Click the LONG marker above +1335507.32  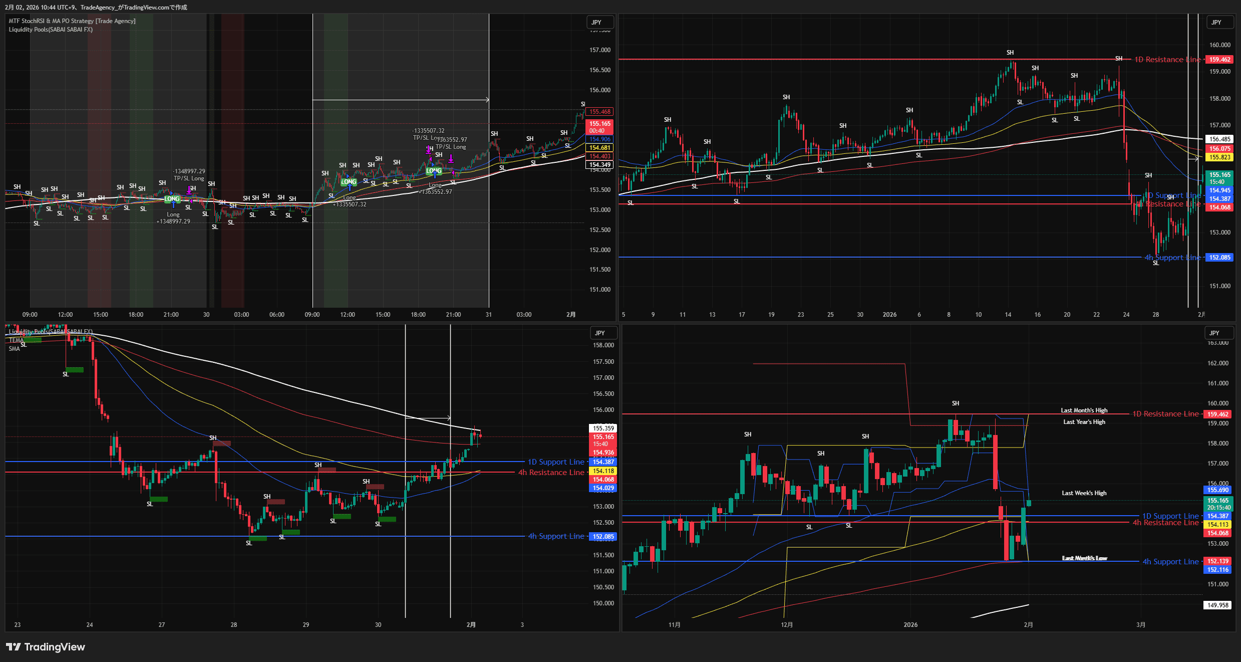tap(349, 182)
